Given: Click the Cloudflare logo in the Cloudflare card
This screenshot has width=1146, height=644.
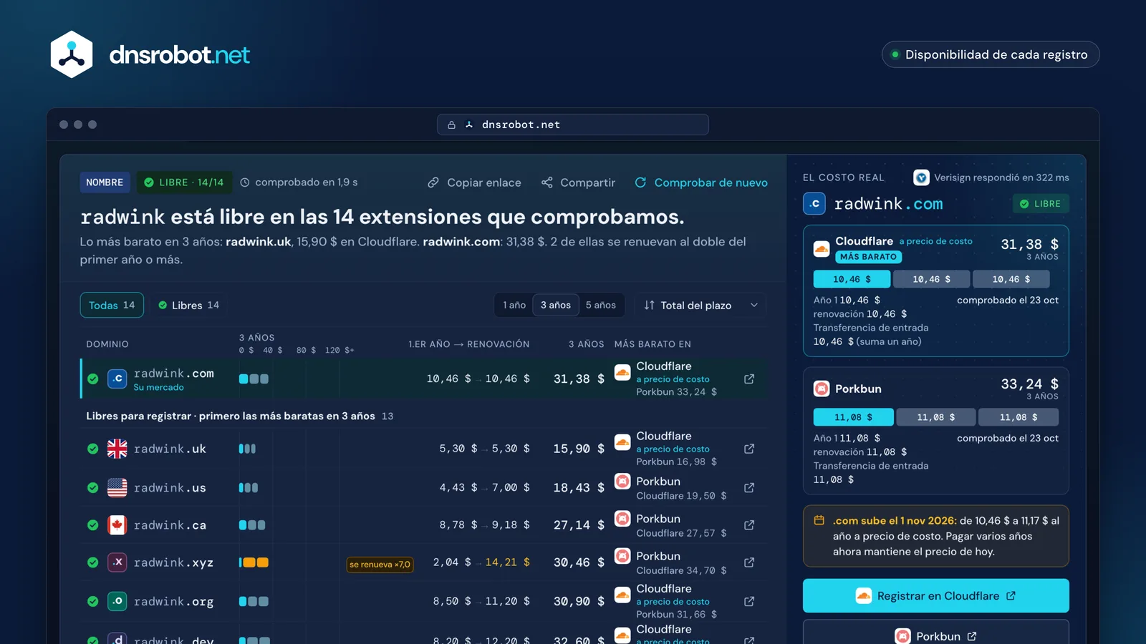Looking at the screenshot, I should 822,249.
